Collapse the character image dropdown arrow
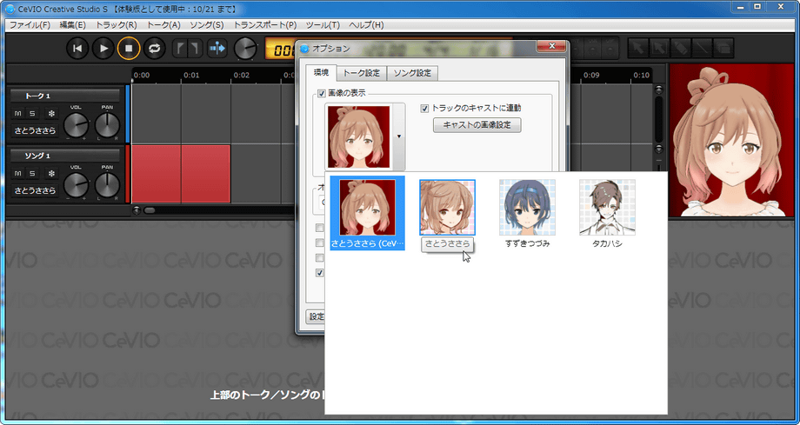Screen dimensions: 800x425 pos(399,136)
